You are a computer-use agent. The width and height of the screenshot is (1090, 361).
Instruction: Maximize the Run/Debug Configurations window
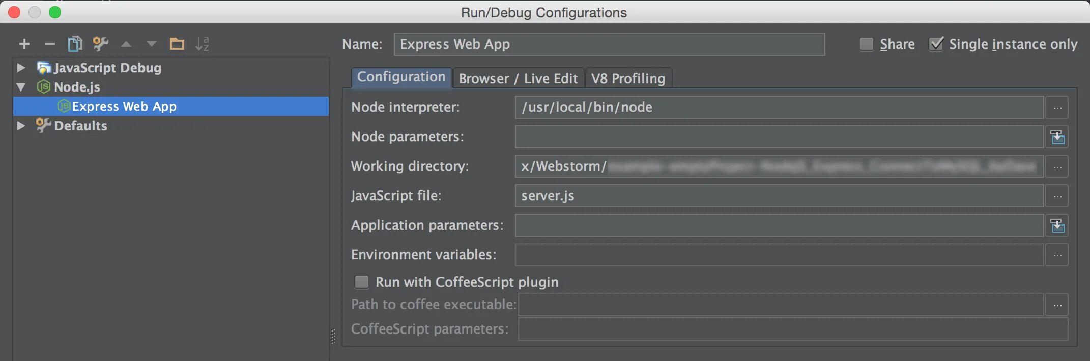tap(55, 12)
